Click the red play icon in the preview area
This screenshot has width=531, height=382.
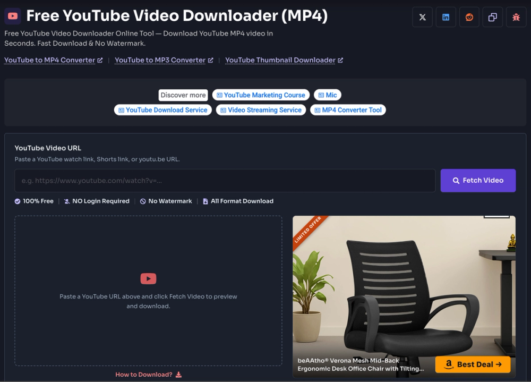point(148,278)
